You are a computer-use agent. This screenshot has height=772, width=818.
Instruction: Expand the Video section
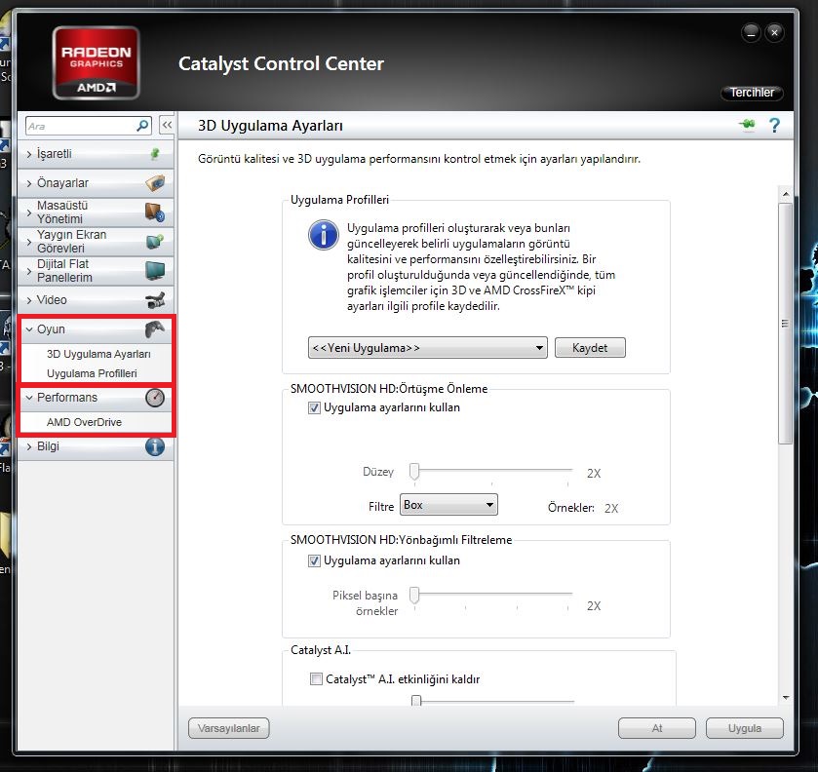tap(29, 300)
